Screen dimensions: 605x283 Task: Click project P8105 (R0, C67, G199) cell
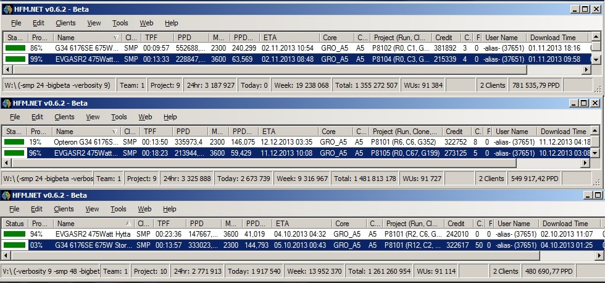click(405, 153)
